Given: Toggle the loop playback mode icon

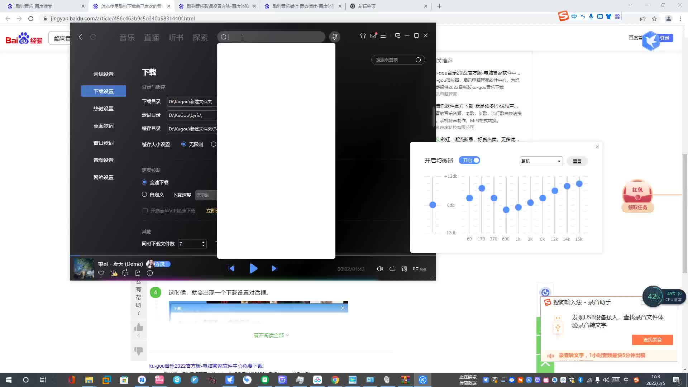Looking at the screenshot, I should [x=392, y=269].
